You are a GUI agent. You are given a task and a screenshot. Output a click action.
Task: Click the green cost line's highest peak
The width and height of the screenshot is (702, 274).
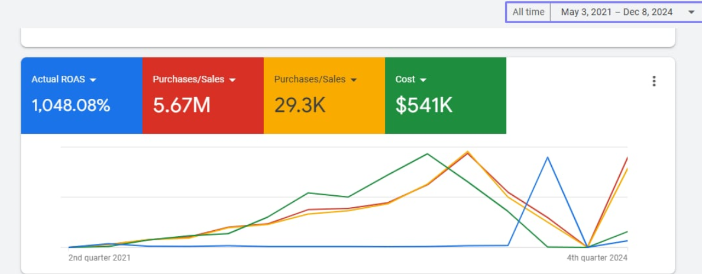427,154
